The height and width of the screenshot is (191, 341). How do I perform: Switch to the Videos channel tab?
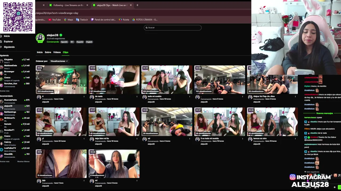tap(57, 52)
